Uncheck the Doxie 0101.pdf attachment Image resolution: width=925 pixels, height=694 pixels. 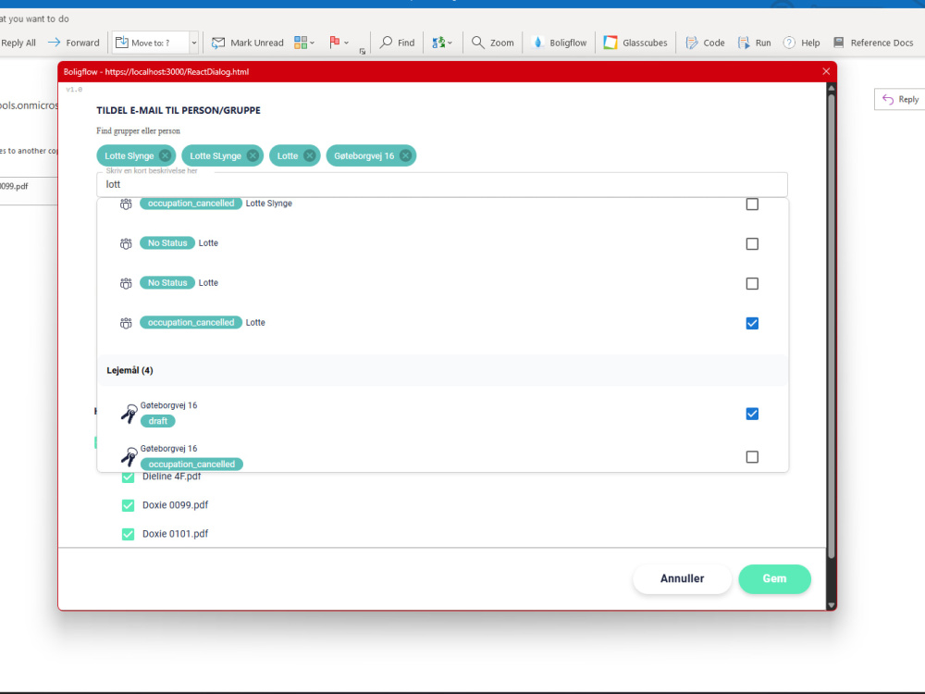point(128,534)
